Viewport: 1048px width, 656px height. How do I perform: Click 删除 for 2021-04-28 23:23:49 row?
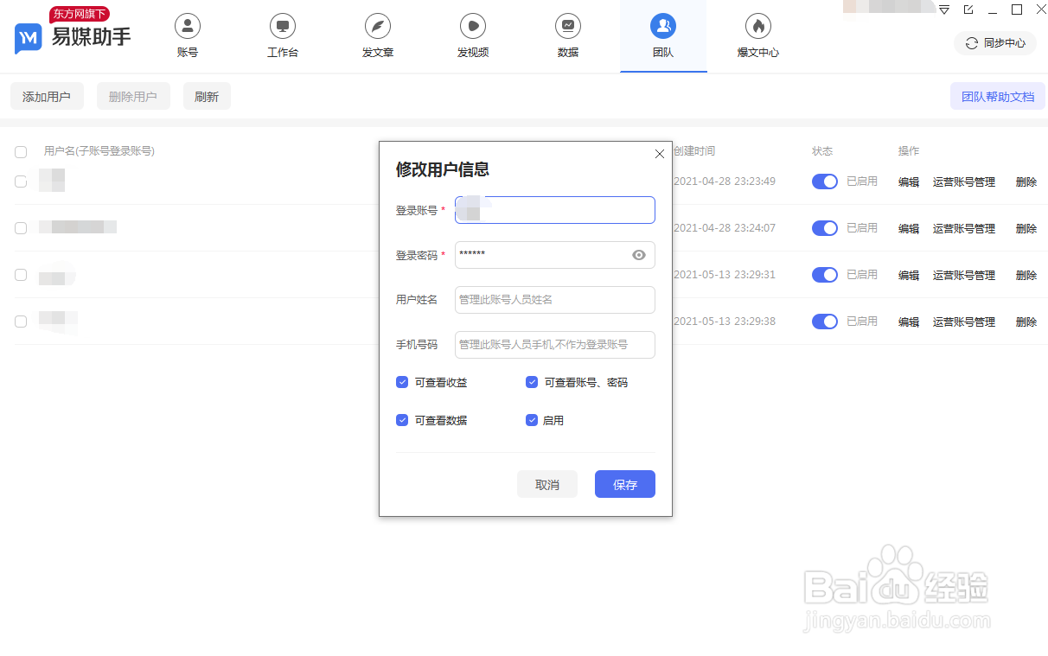(1026, 182)
